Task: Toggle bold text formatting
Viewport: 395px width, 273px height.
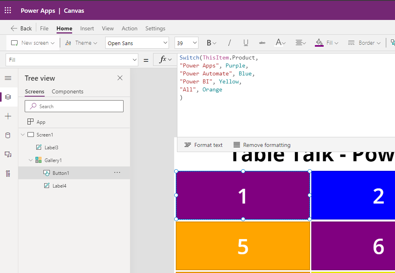Action: (211, 43)
